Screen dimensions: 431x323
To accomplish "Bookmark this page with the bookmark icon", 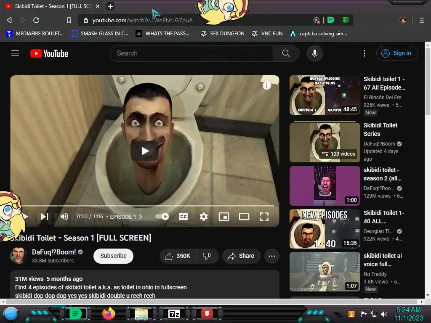I will (69, 20).
